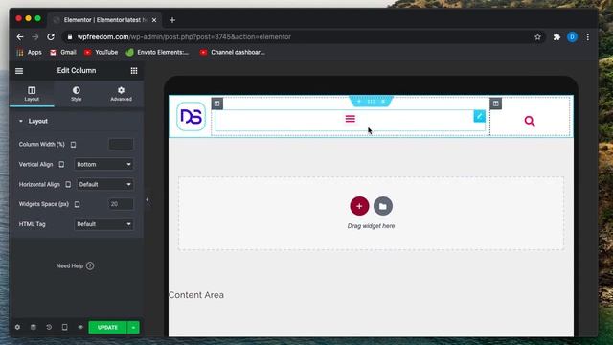Select the Elementor browser tab
Screen dimensions: 613x345
click(104, 20)
